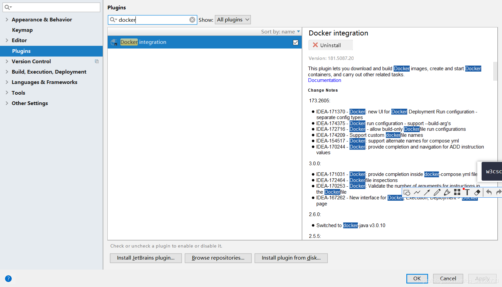
Task: Confirm settings with OK button
Action: tap(417, 279)
